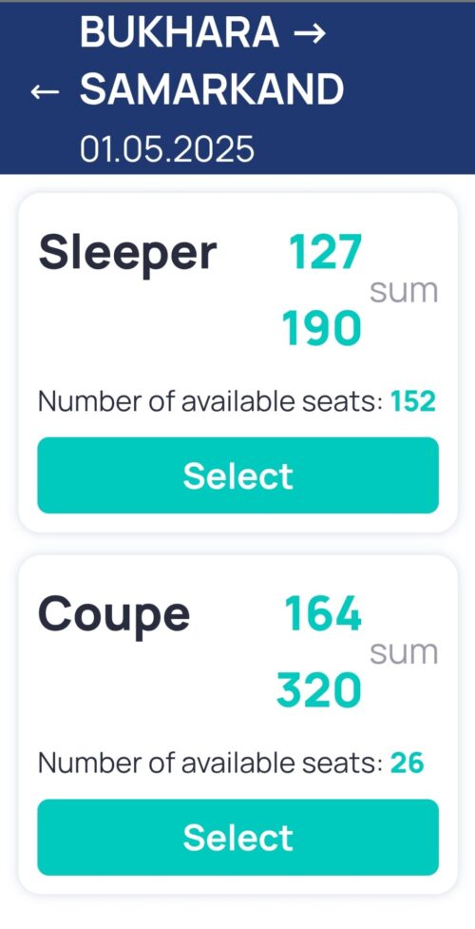
Task: Tap the Coupe 'Number of available seats' label
Action: coord(210,764)
